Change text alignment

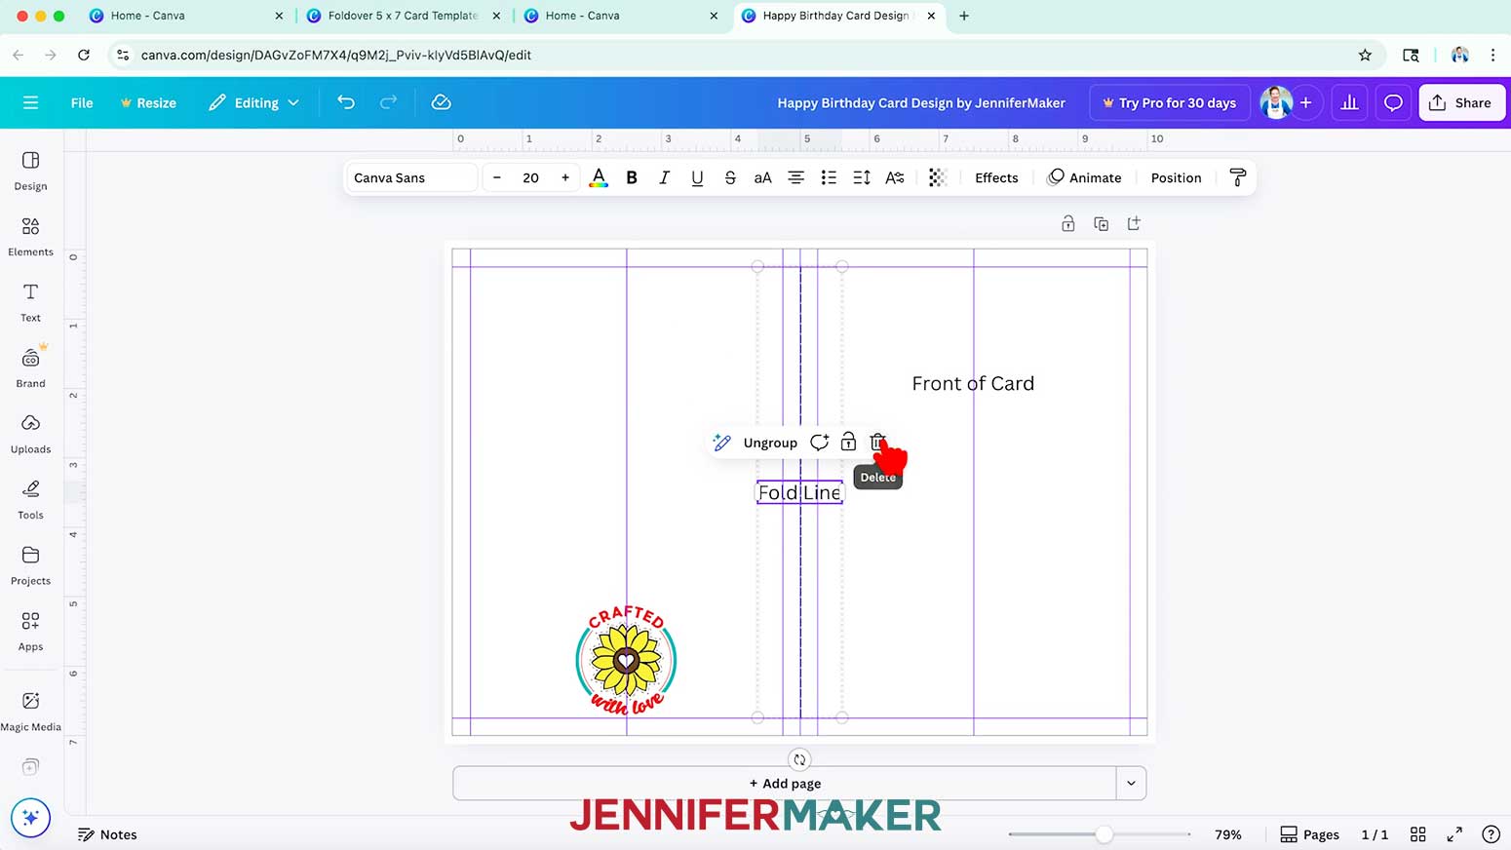[x=795, y=177]
